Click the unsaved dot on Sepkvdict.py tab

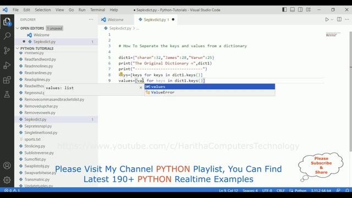(x=173, y=20)
